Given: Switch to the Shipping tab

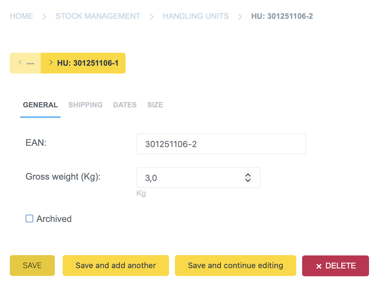Looking at the screenshot, I should point(85,105).
